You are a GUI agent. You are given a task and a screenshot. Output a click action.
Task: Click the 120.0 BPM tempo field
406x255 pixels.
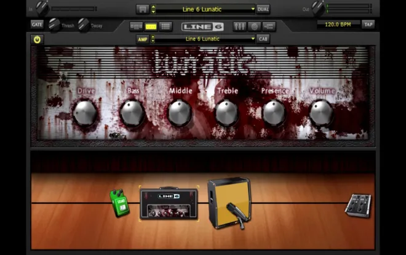[x=338, y=25]
